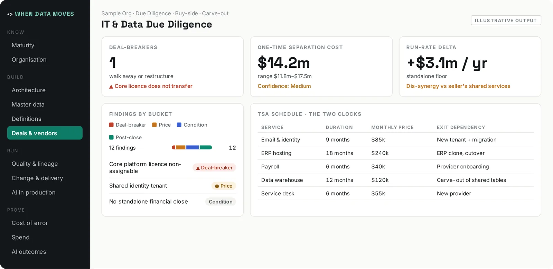Click the green segment of findings bar
This screenshot has width=553, height=269.
206,148
